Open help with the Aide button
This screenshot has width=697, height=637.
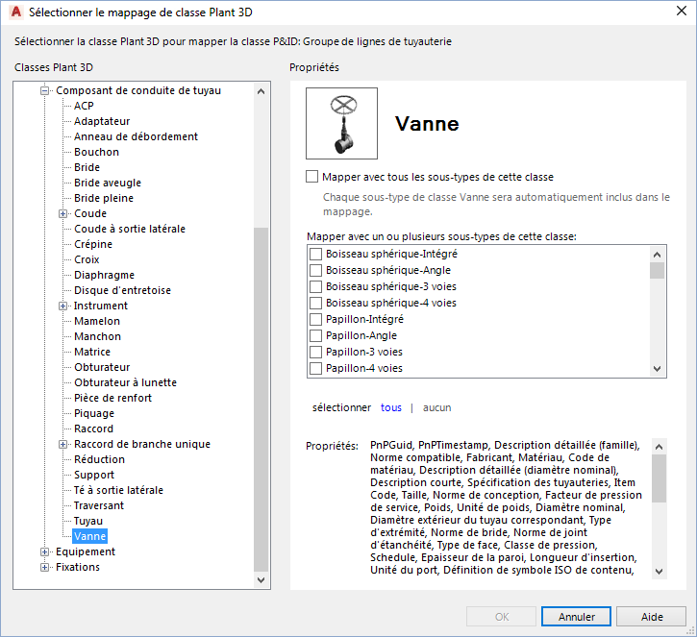click(652, 617)
